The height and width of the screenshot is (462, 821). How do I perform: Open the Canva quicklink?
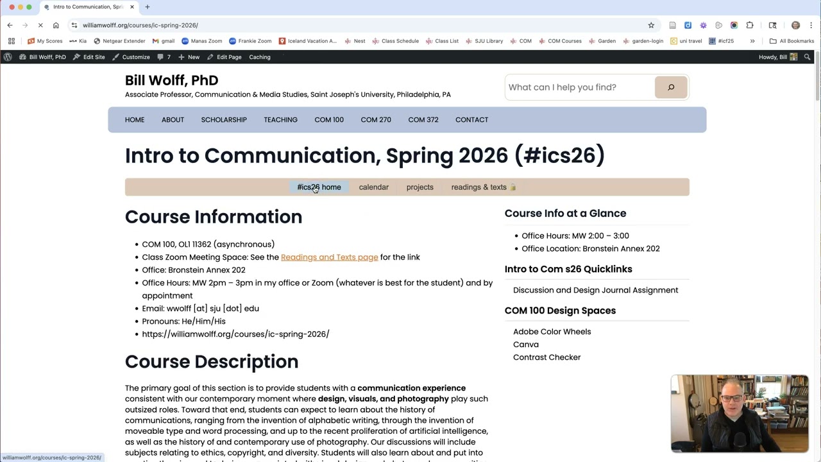[526, 345]
